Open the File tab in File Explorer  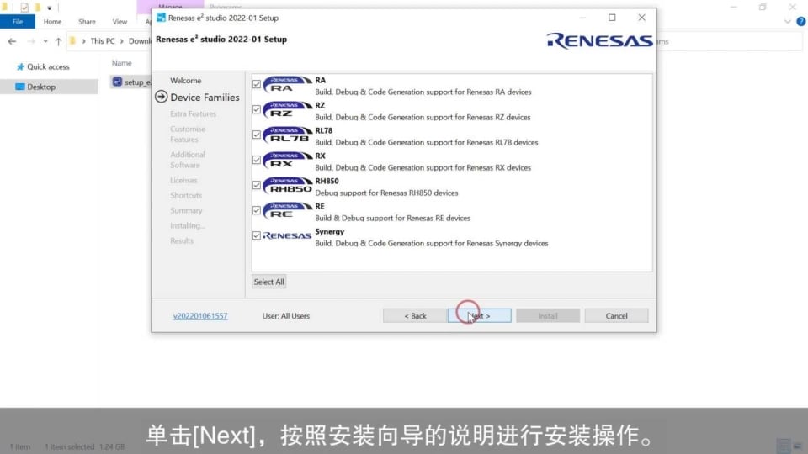pos(18,22)
